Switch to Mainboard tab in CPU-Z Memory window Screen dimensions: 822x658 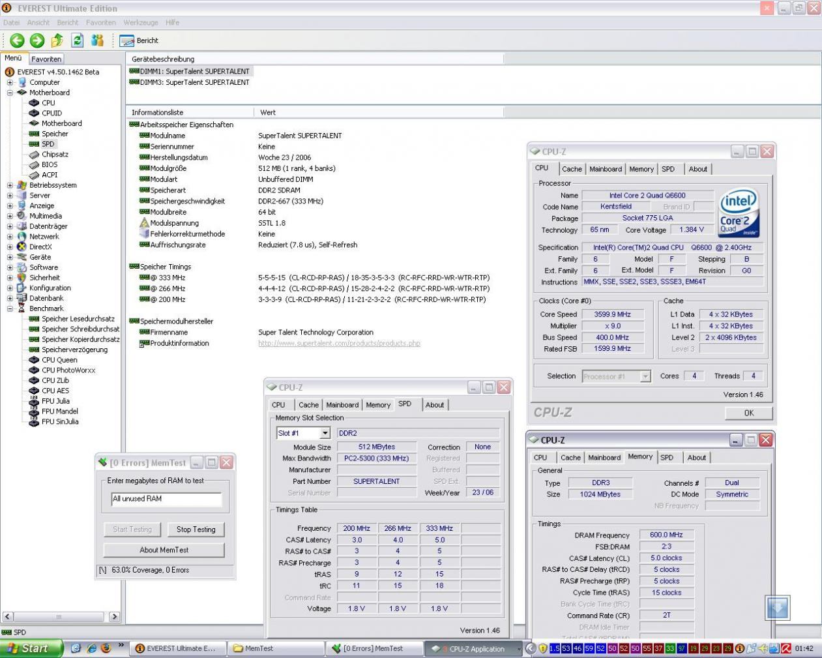point(604,458)
